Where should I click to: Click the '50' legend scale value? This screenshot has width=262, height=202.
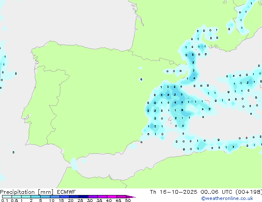click(128, 200)
